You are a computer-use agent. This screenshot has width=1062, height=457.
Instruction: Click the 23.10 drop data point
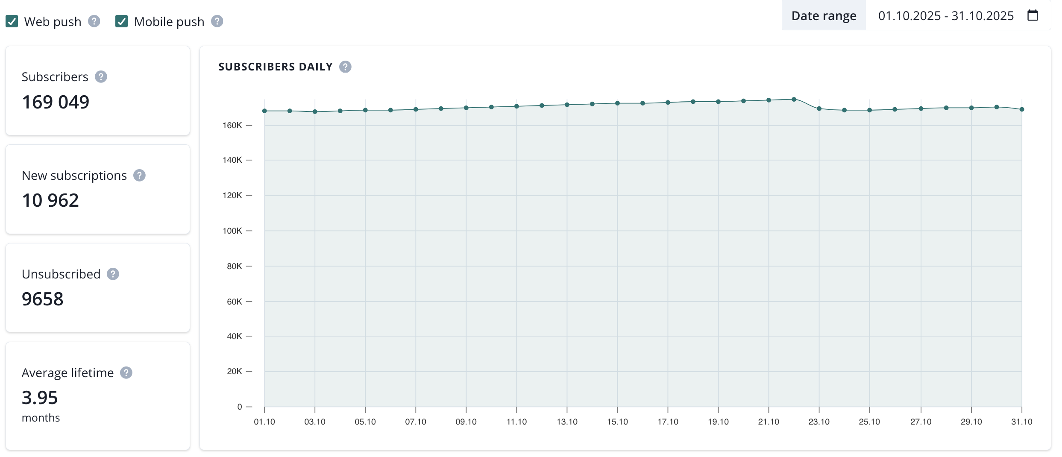pos(819,109)
